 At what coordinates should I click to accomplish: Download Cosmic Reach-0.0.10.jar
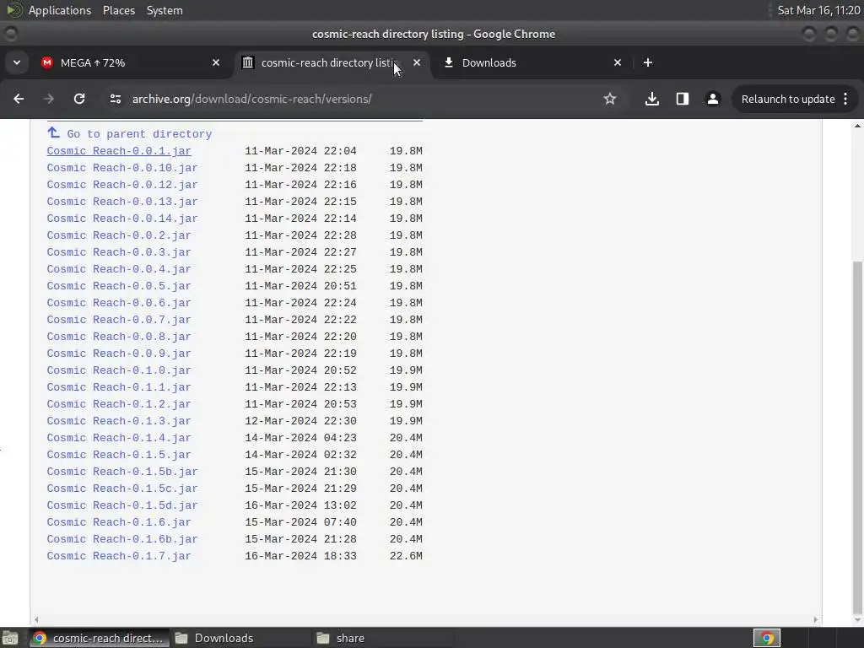coord(122,168)
